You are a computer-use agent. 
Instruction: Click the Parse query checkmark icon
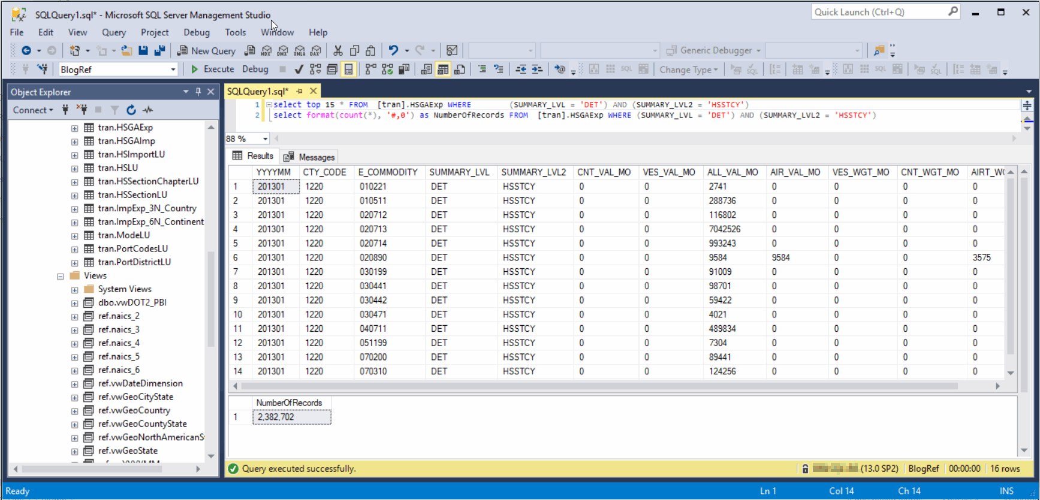point(299,69)
